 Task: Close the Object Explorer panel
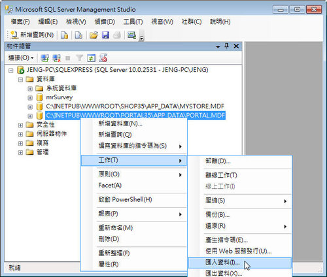click(x=236, y=46)
